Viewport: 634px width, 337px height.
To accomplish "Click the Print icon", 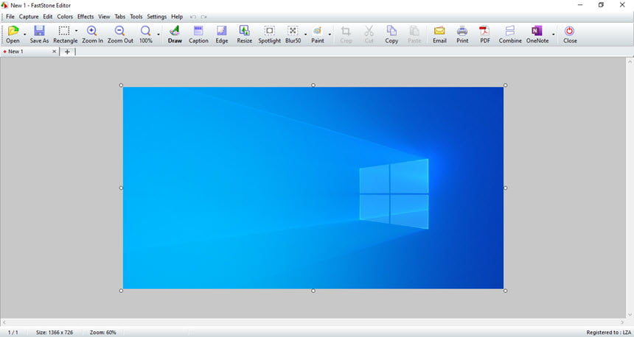I will click(462, 31).
